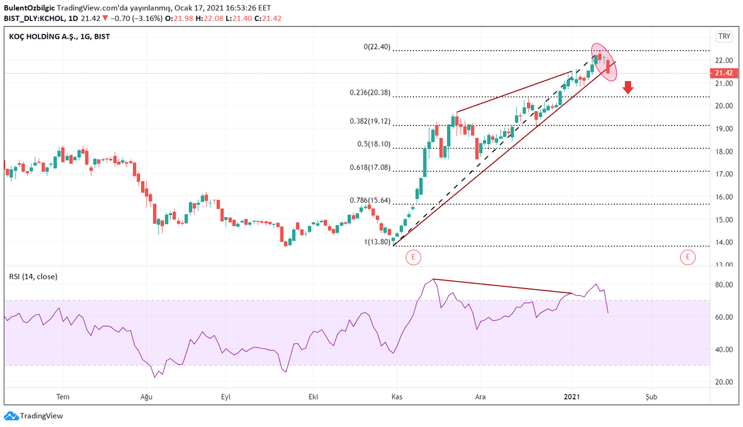
Task: Click the 'RSI (14, close)' indicator label
Action: click(33, 276)
